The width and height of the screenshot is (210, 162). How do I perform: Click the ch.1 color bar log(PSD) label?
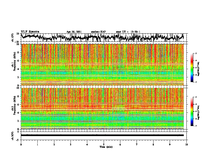coord(199,69)
